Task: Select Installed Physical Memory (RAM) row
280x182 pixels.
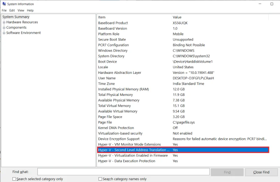Action: pyautogui.click(x=183, y=89)
